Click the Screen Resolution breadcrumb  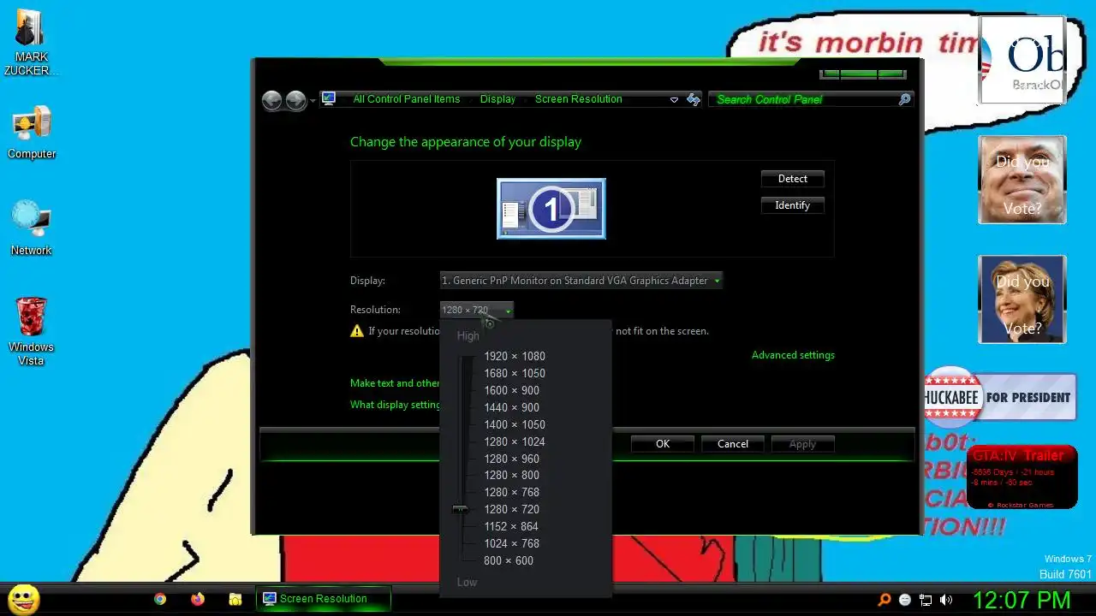pos(579,99)
